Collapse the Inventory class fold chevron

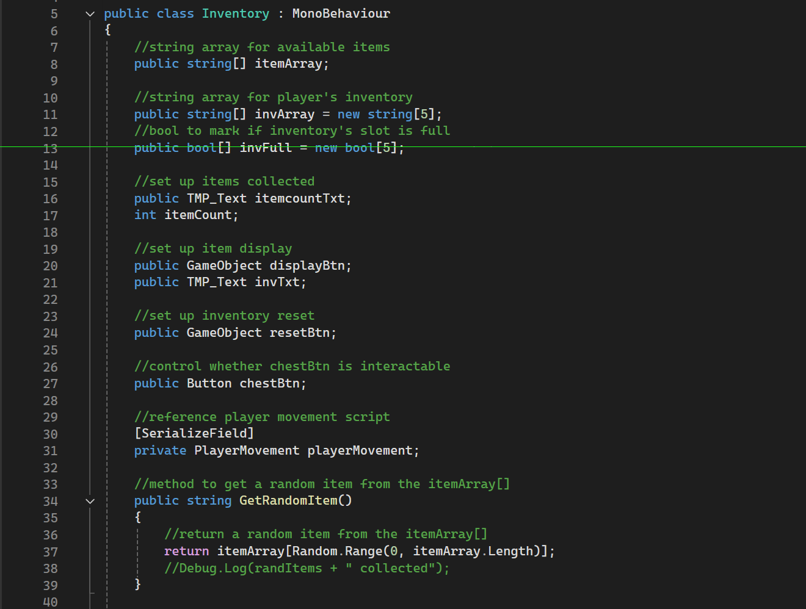(90, 14)
